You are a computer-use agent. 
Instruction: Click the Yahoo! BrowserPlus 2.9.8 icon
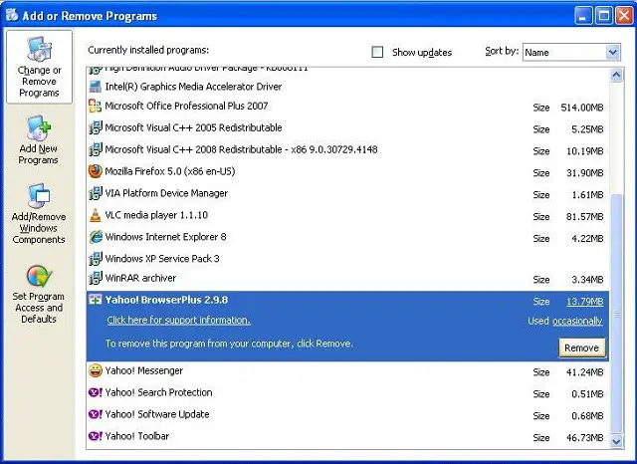96,301
